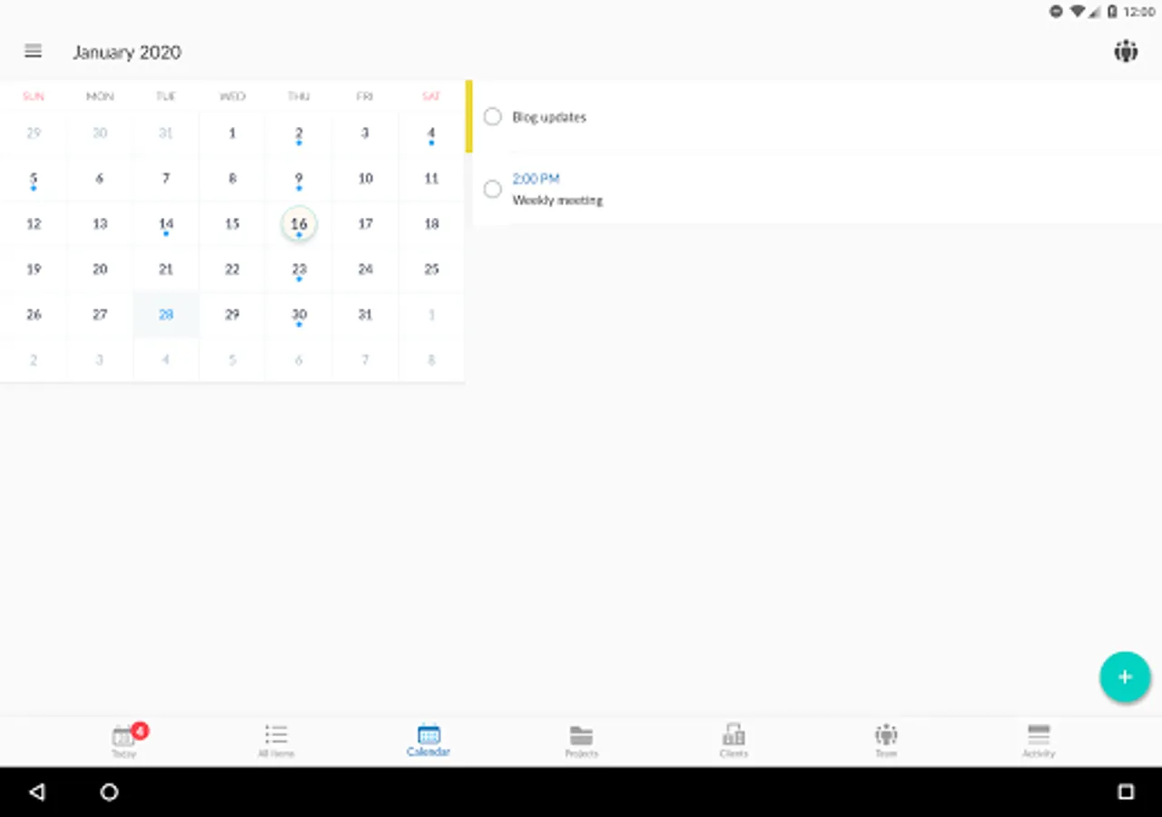
Task: Open the Projects tab
Action: pyautogui.click(x=581, y=741)
